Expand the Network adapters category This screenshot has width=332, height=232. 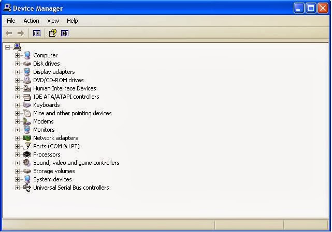coord(17,138)
